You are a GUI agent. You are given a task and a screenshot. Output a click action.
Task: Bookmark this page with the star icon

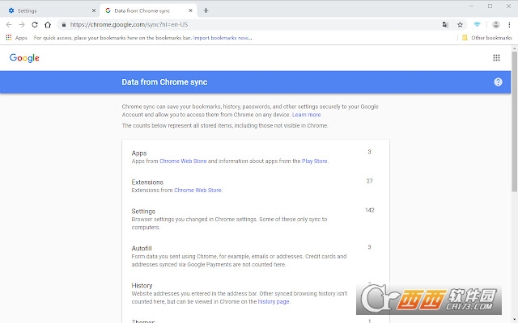(x=460, y=25)
